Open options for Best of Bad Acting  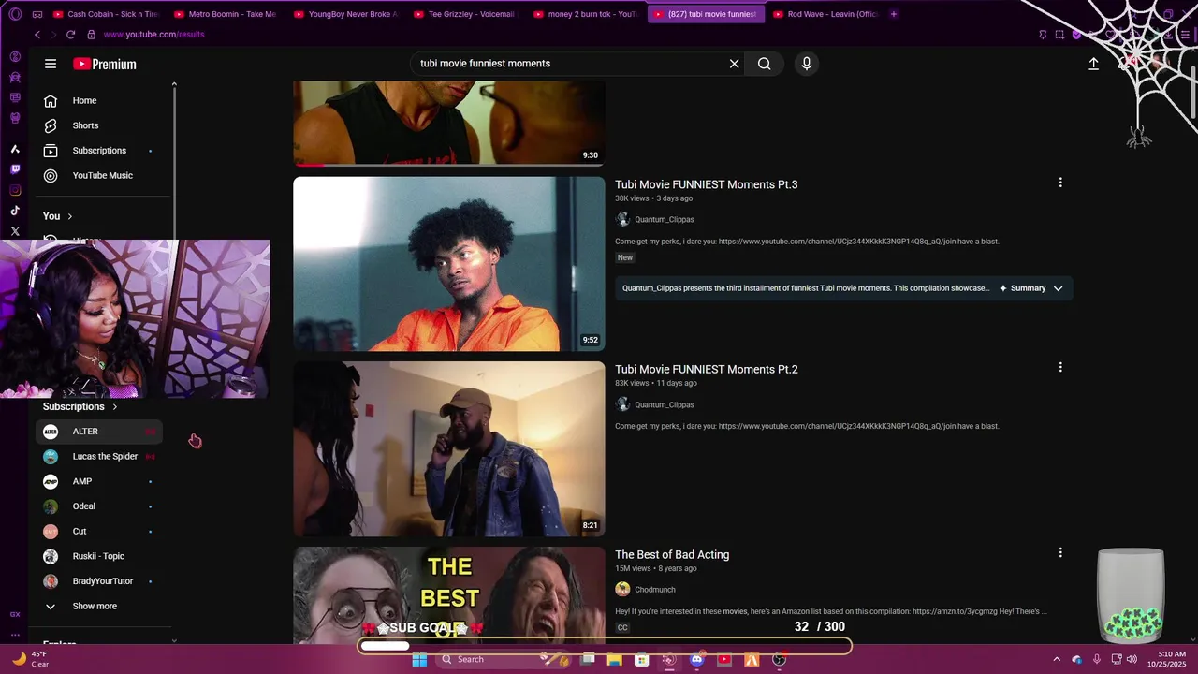pyautogui.click(x=1060, y=552)
